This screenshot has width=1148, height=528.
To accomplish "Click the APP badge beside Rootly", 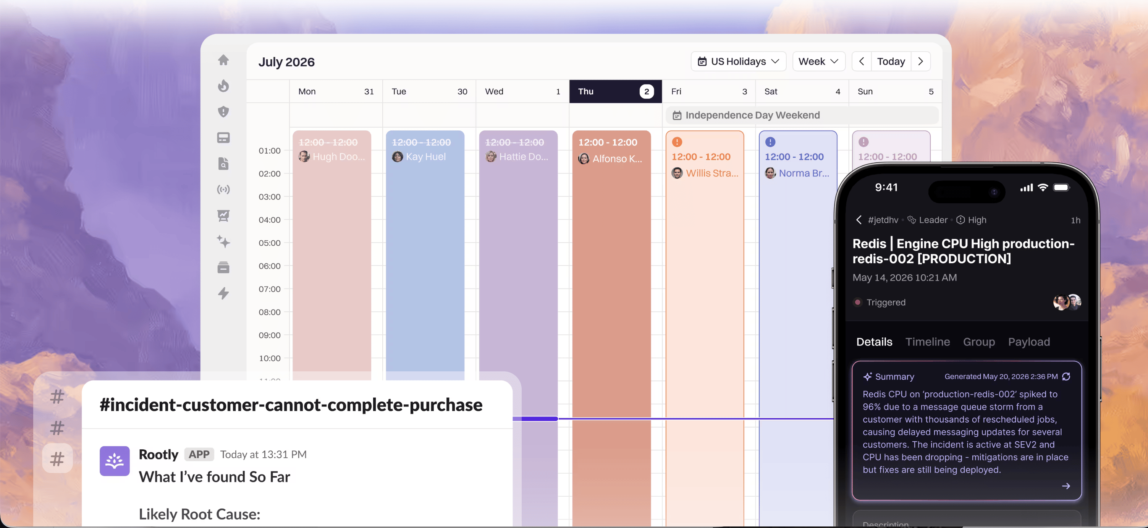I will click(x=199, y=454).
